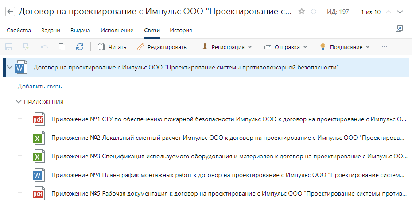Collapse the ПРИЛОЖЕНИЯ section
Image resolution: width=412 pixels, height=215 pixels.
19,102
